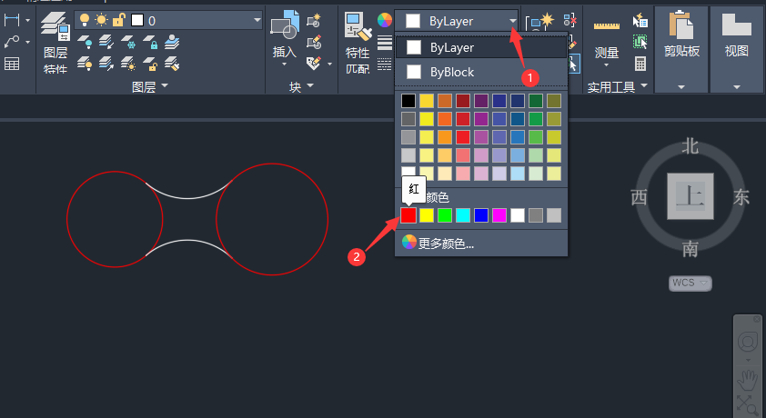Click the isolate layer icon
This screenshot has width=766, height=418.
[x=106, y=42]
